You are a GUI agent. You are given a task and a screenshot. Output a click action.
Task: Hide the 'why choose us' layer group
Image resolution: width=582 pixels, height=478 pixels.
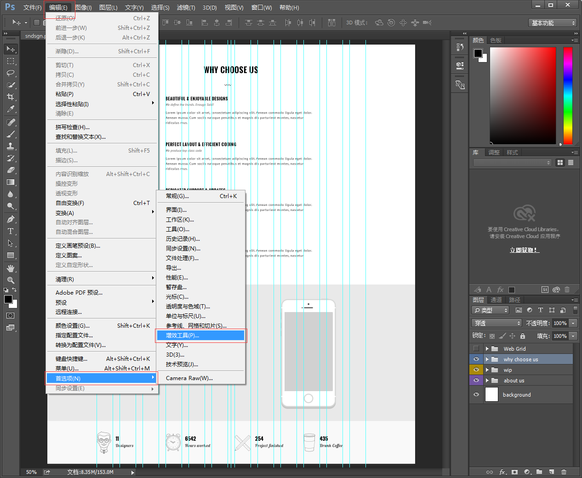coord(476,359)
